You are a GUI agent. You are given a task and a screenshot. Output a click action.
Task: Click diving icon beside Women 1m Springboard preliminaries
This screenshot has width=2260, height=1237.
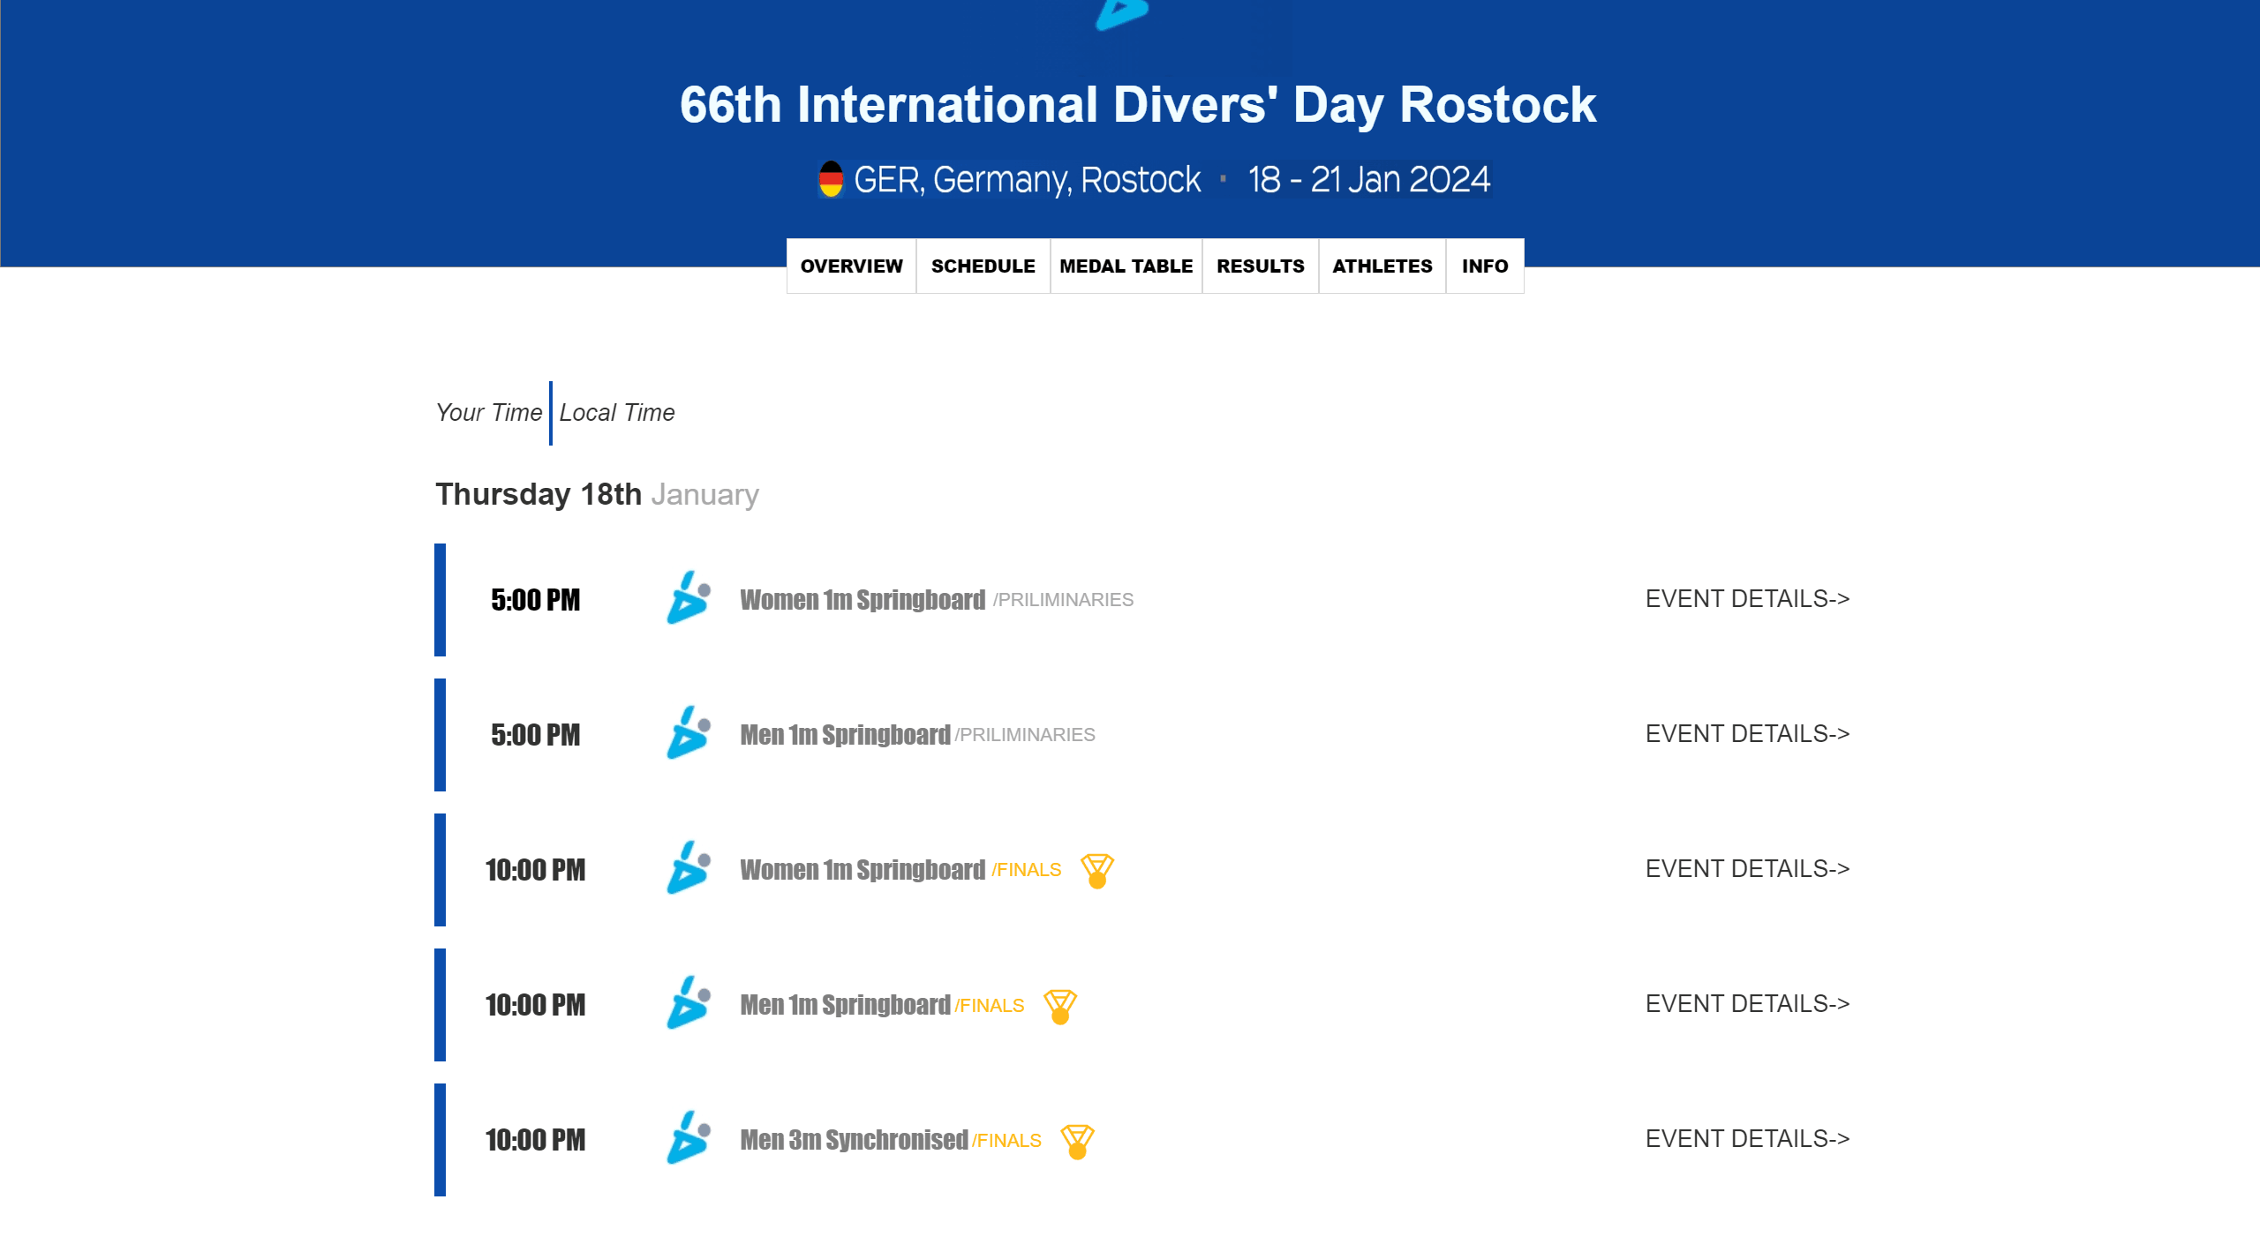point(689,599)
